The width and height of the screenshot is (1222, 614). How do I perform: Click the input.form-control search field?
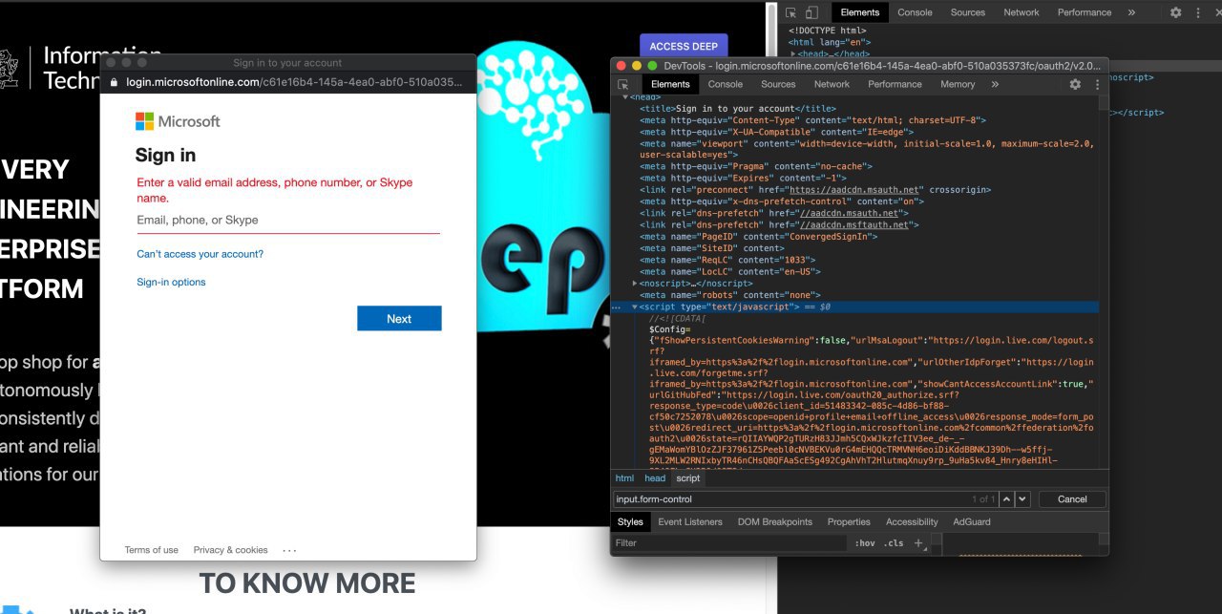(x=804, y=498)
